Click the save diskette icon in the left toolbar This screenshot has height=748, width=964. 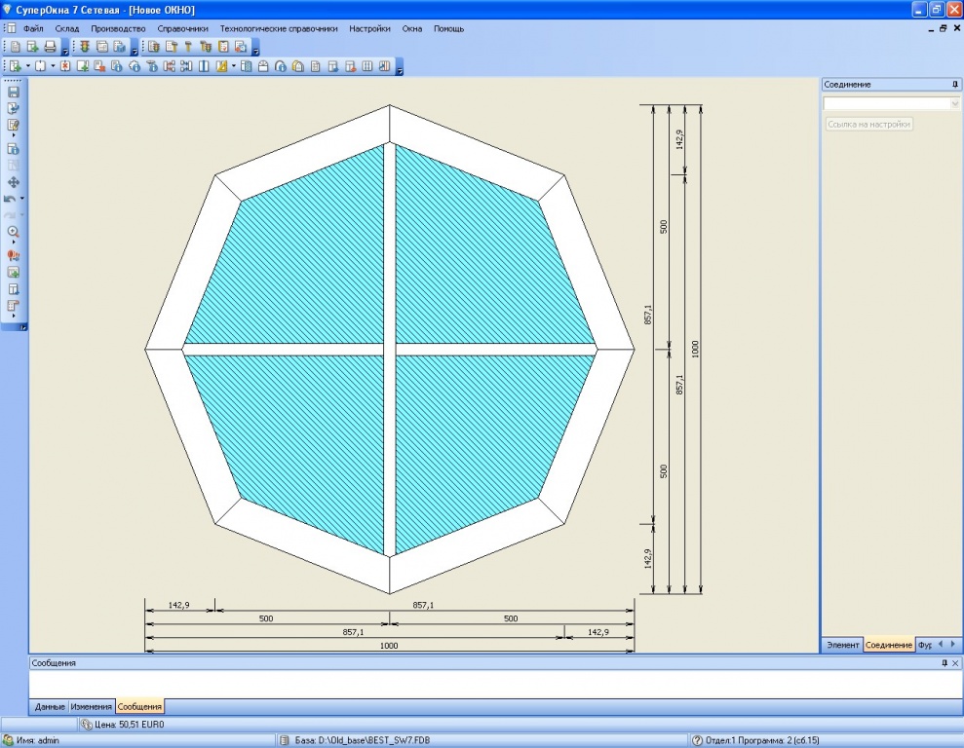pyautogui.click(x=14, y=92)
